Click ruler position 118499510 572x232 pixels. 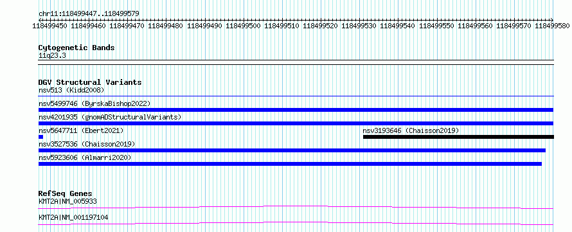(282, 26)
